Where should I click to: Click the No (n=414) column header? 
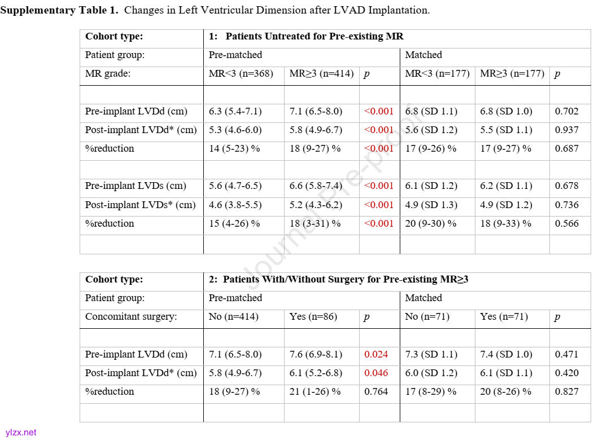[x=233, y=317]
